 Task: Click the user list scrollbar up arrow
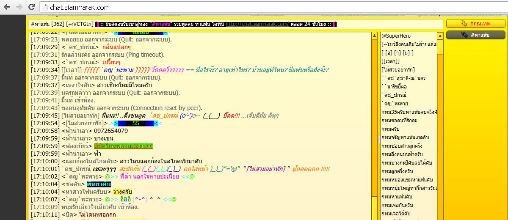click(440, 36)
